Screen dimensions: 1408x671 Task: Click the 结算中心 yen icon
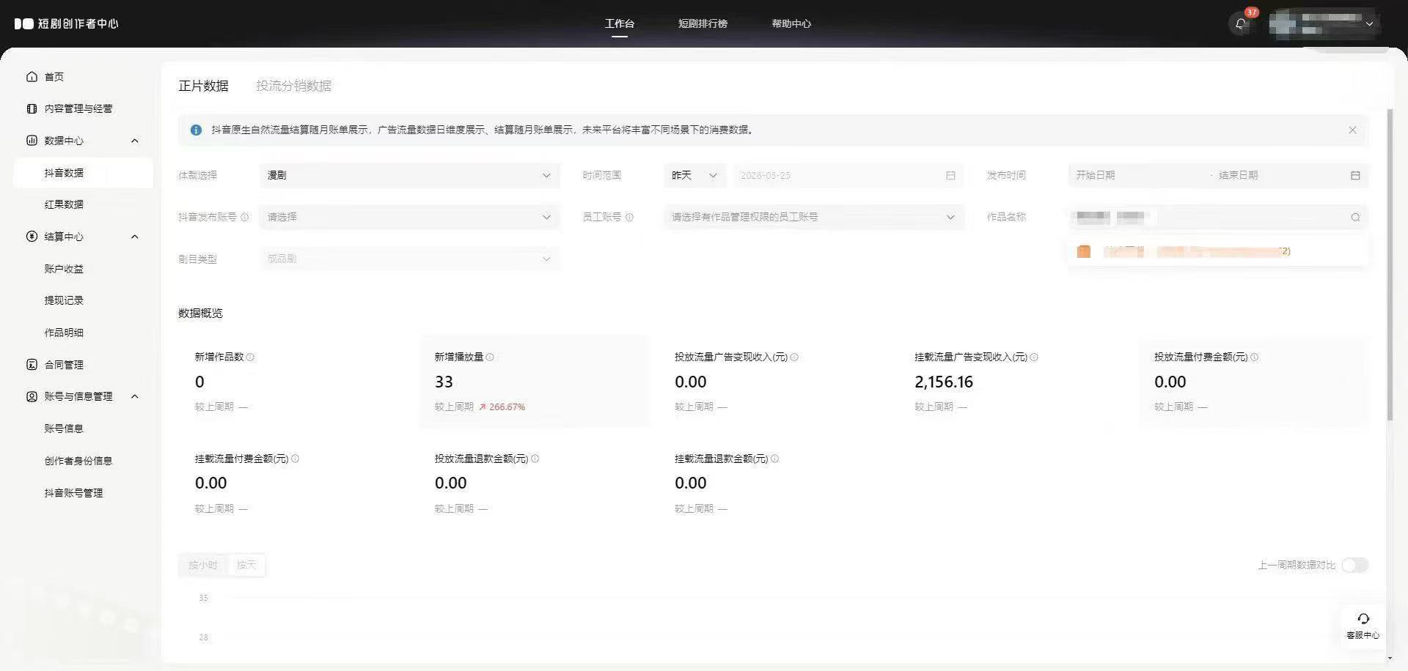point(32,237)
